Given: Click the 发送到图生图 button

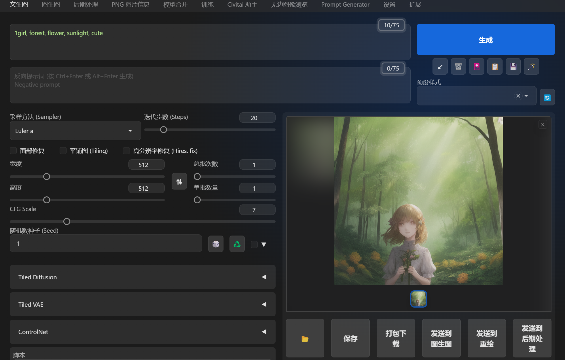Looking at the screenshot, I should point(441,339).
